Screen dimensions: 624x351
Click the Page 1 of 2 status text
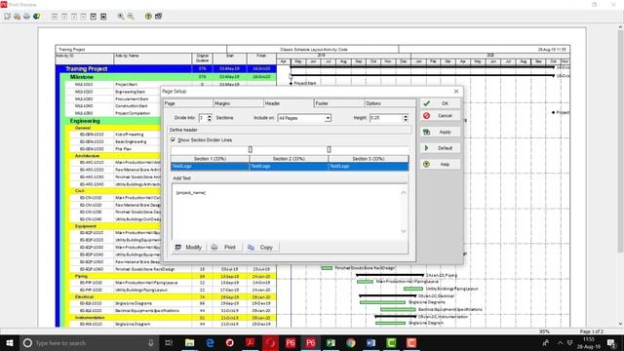coord(592,331)
